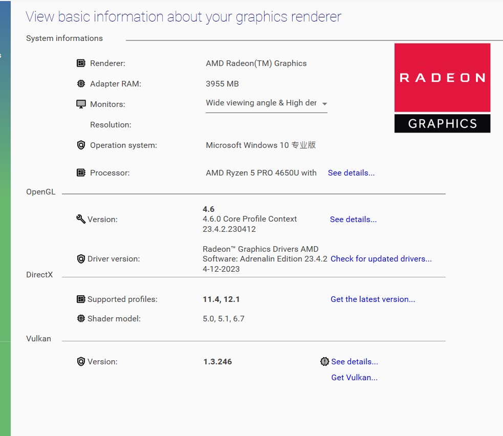This screenshot has width=503, height=436.
Task: Click Get the latest version DirectX link
Action: pos(373,299)
